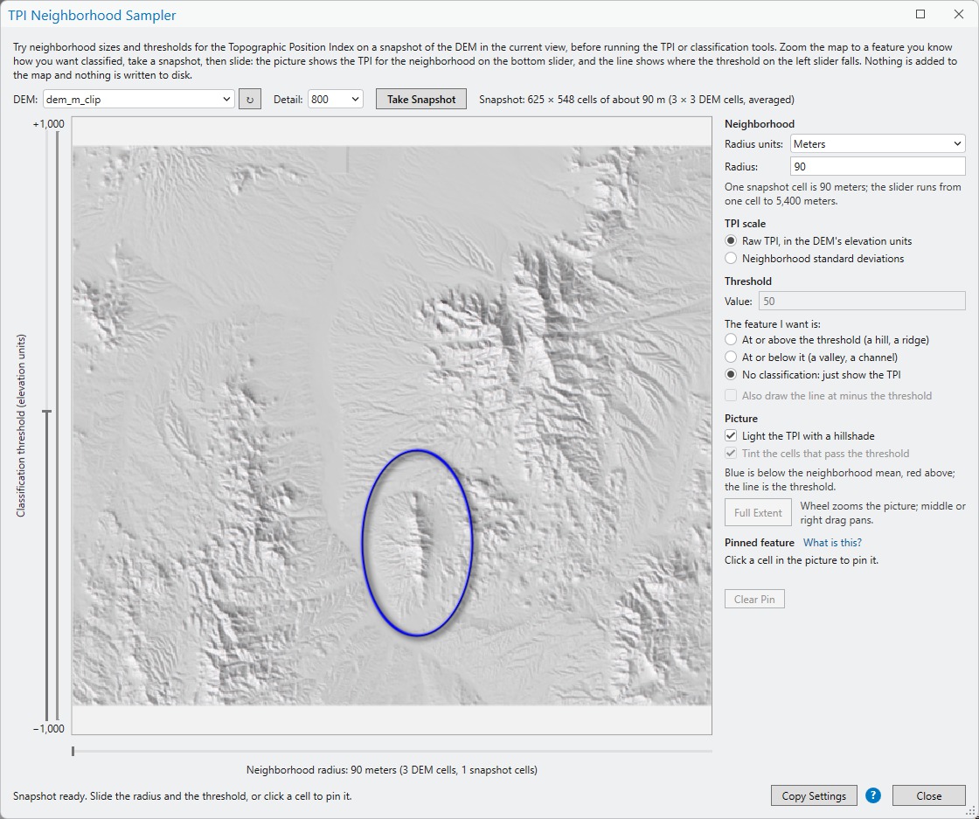The width and height of the screenshot is (979, 819).
Task: Click the Snapshot: 625 × 548 cells text
Action: coord(636,100)
